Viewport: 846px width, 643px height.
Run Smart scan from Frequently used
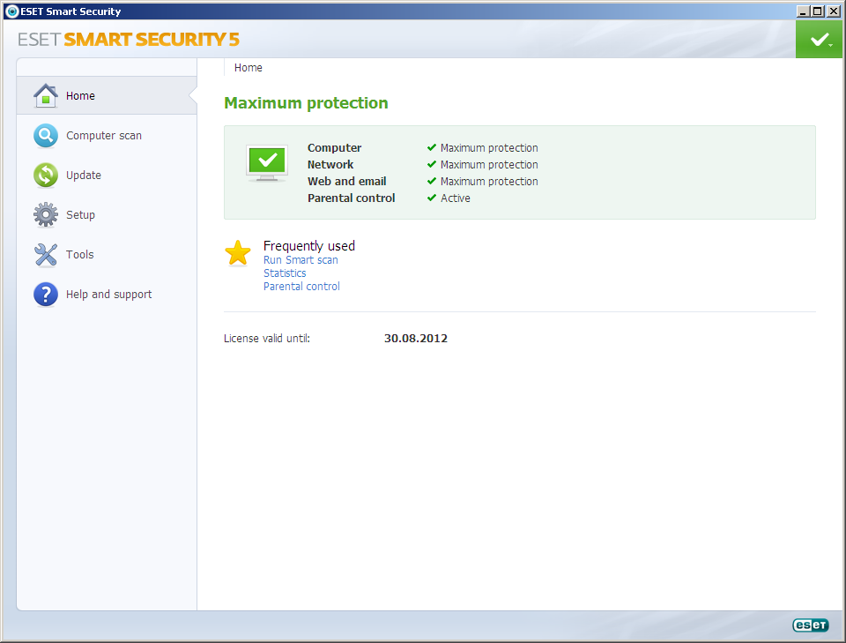(301, 260)
